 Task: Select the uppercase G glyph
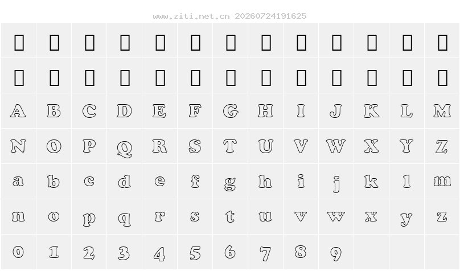[x=231, y=111]
